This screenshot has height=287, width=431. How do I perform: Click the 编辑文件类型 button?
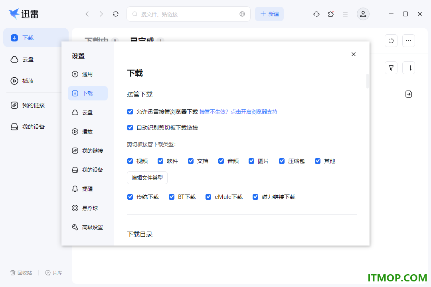coord(147,178)
